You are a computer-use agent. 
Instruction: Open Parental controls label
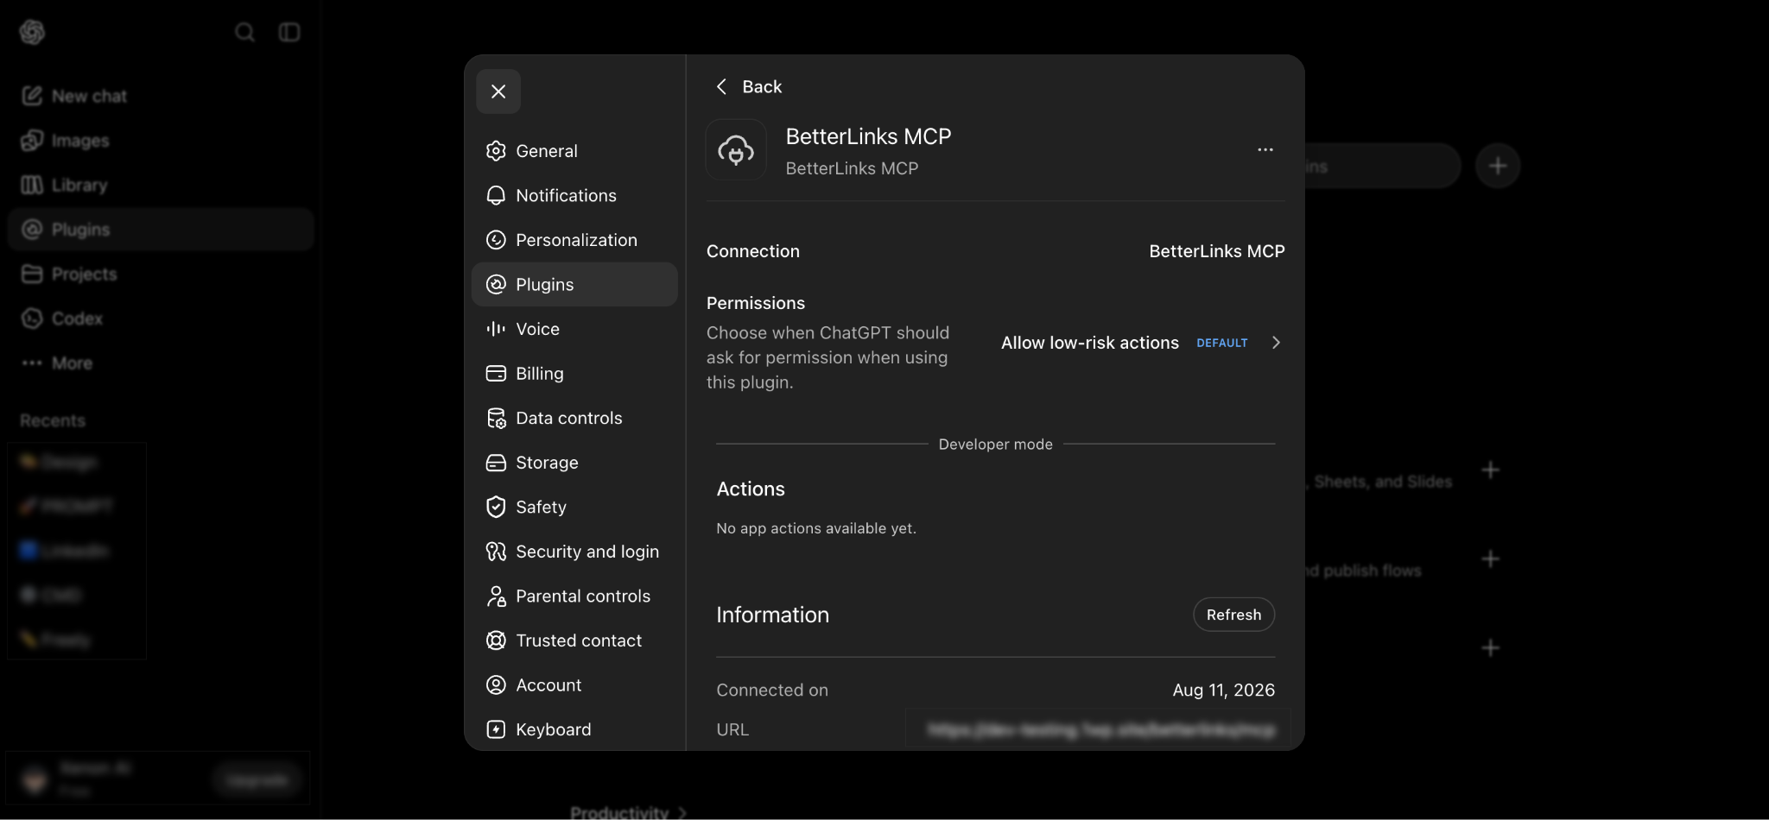click(583, 596)
